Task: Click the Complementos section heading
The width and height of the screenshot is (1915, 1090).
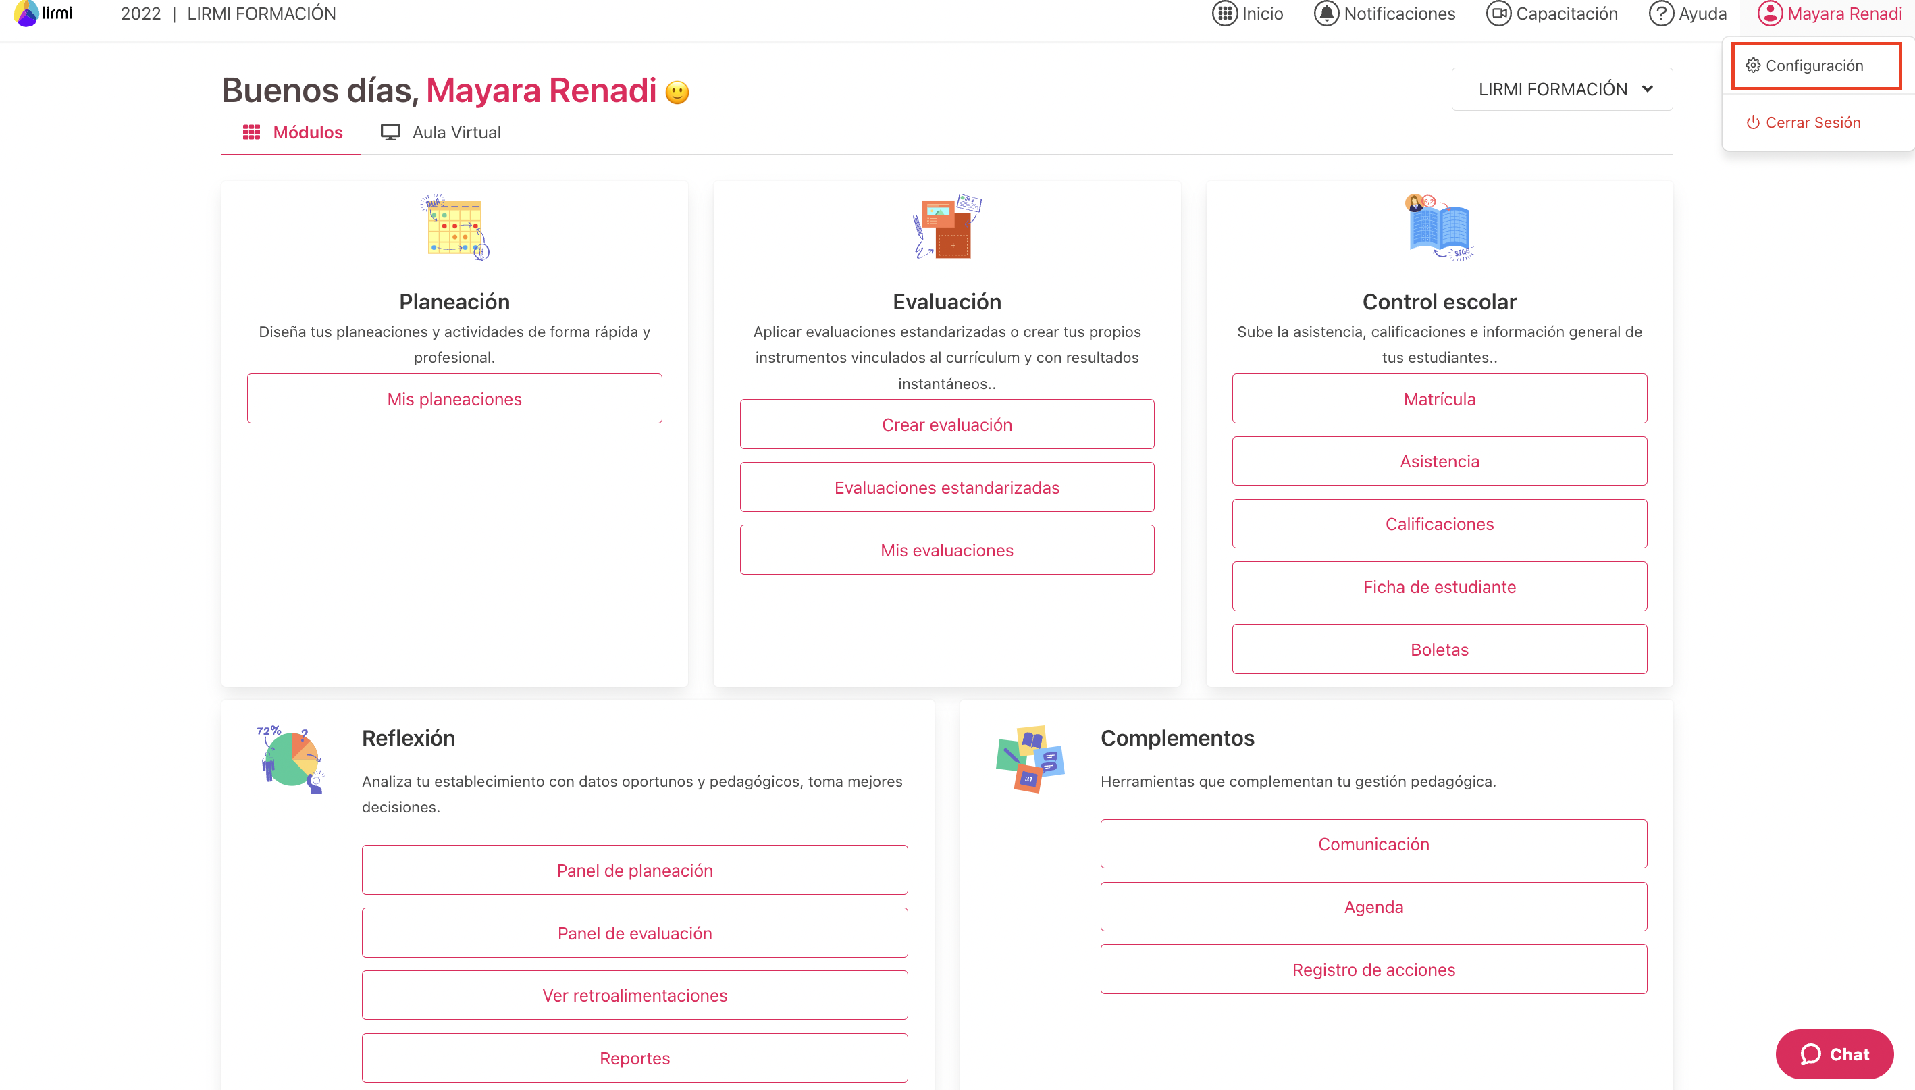Action: tap(1177, 738)
